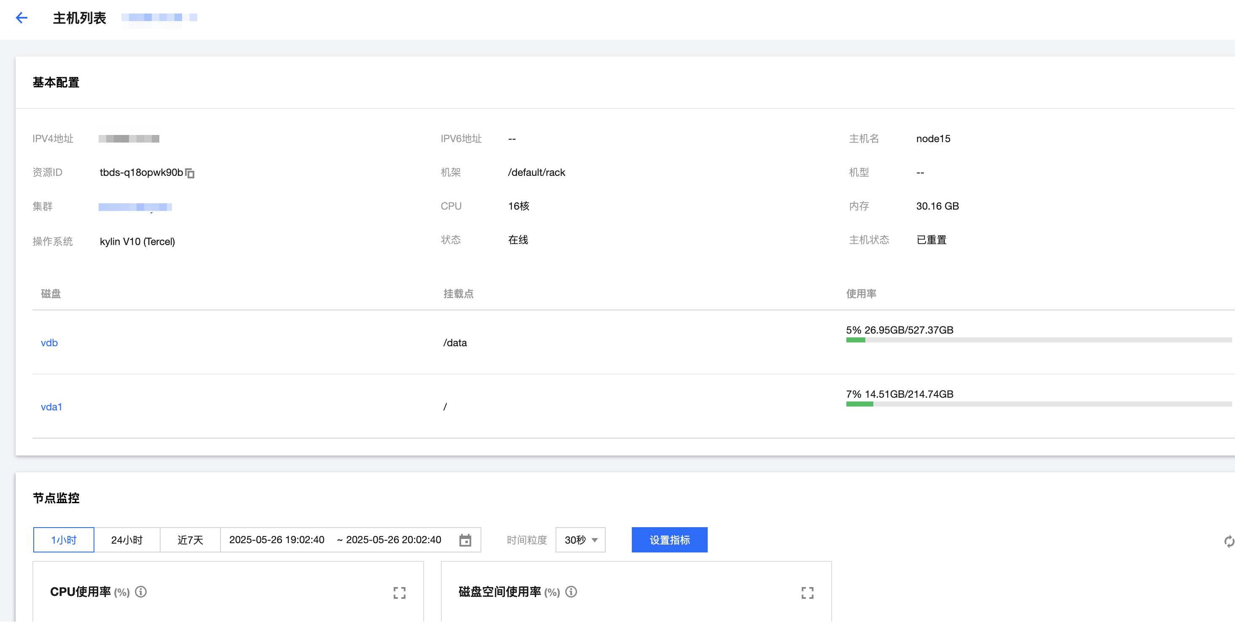Open the vda1 disk link
This screenshot has width=1235, height=625.
point(51,407)
